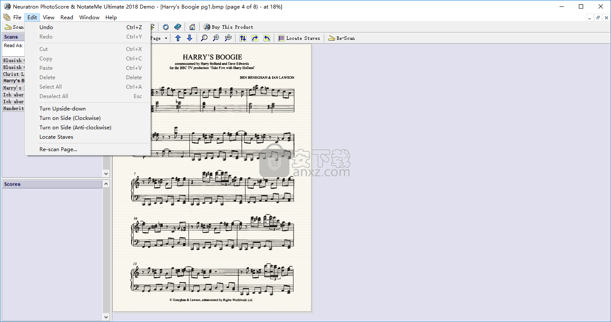Open the gear settings icon

pyautogui.click(x=166, y=27)
